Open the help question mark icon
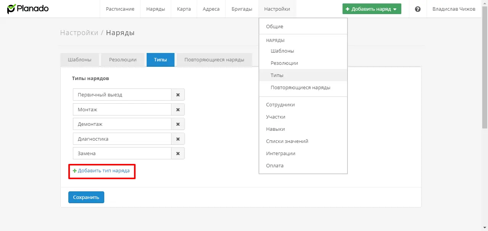Viewport: 488px width, 231px height. tap(418, 9)
